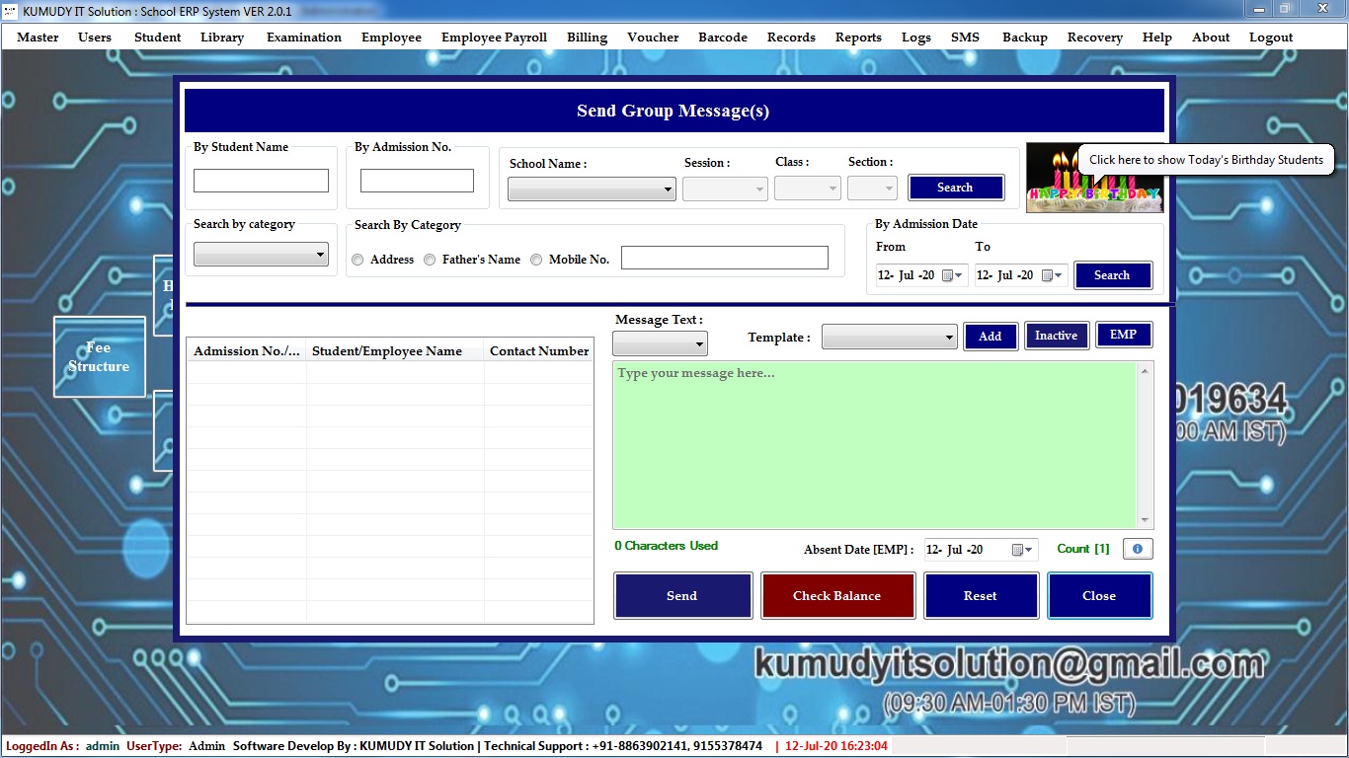Open the Employee Payroll menu

(494, 38)
